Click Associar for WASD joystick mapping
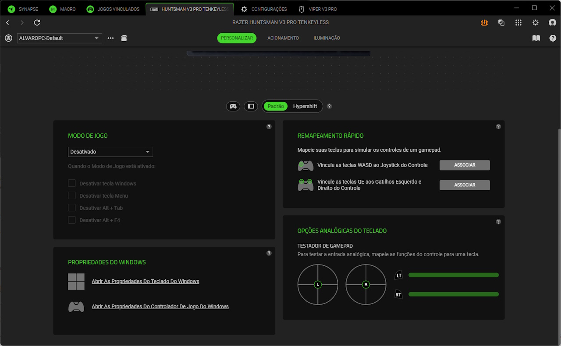561x346 pixels. click(465, 165)
